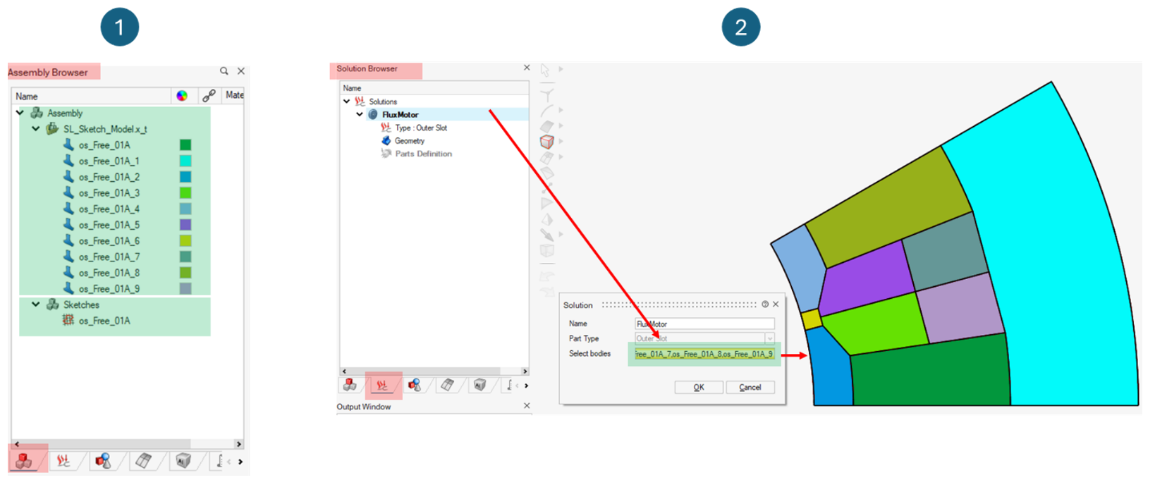Open Assembly tab at bottom of Assembly Browser
Image resolution: width=1155 pixels, height=480 pixels.
pyautogui.click(x=24, y=461)
